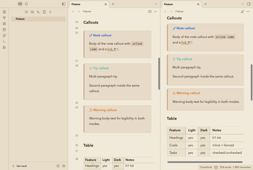Viewport: 253px width, 170px height.
Task: Follow the link in the editing pane Note callout
Action: (x=111, y=49)
